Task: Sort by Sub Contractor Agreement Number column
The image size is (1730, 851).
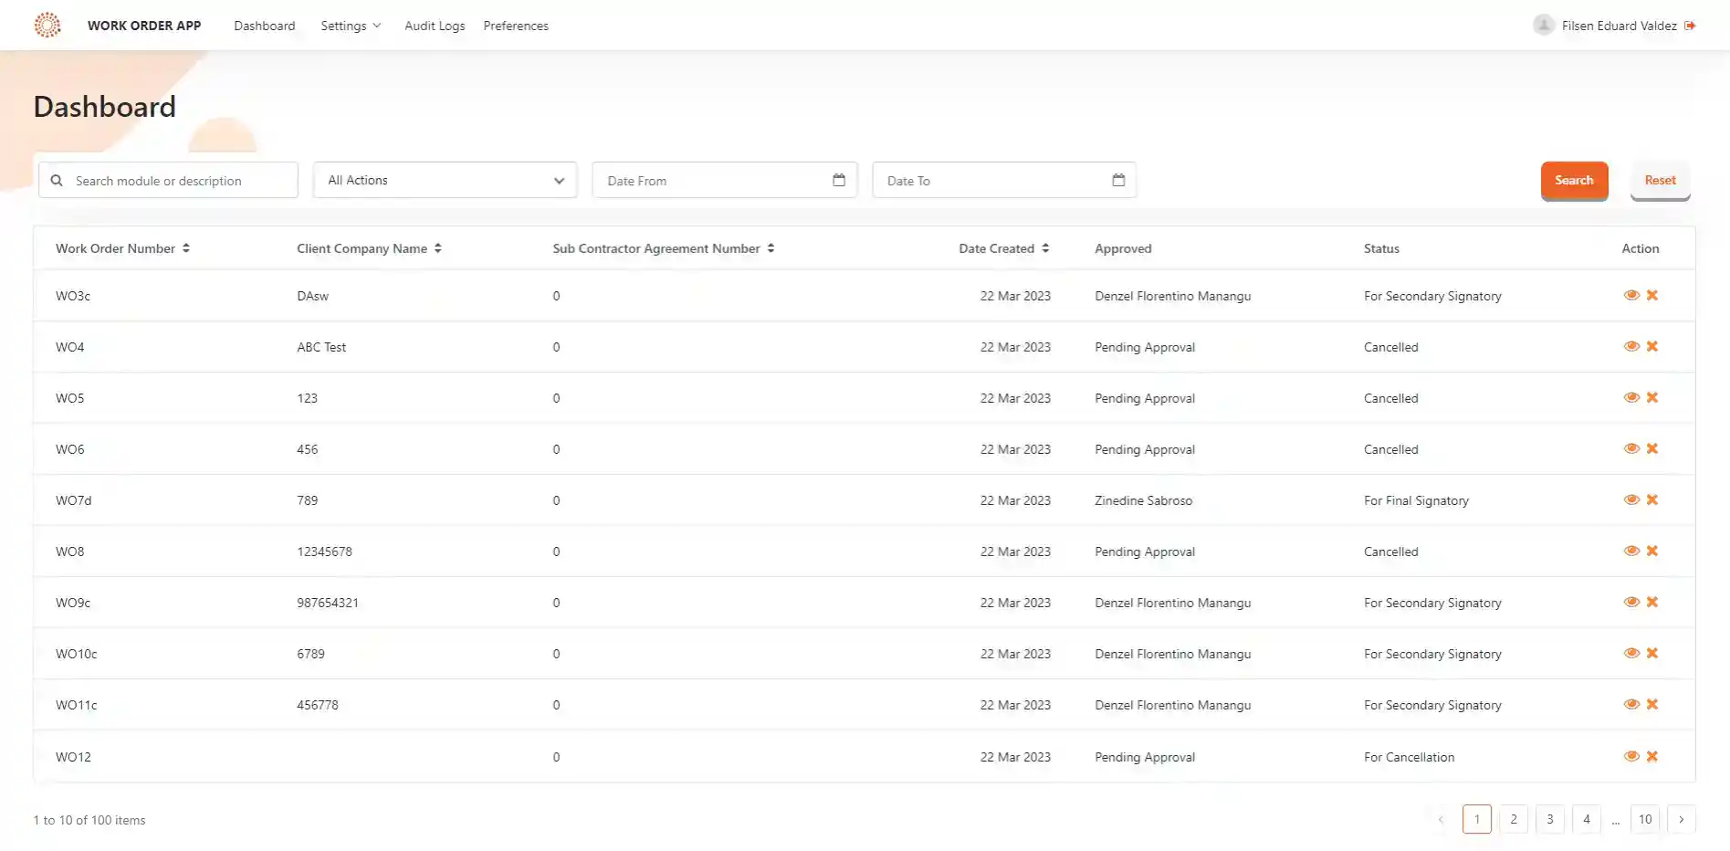Action: [771, 248]
